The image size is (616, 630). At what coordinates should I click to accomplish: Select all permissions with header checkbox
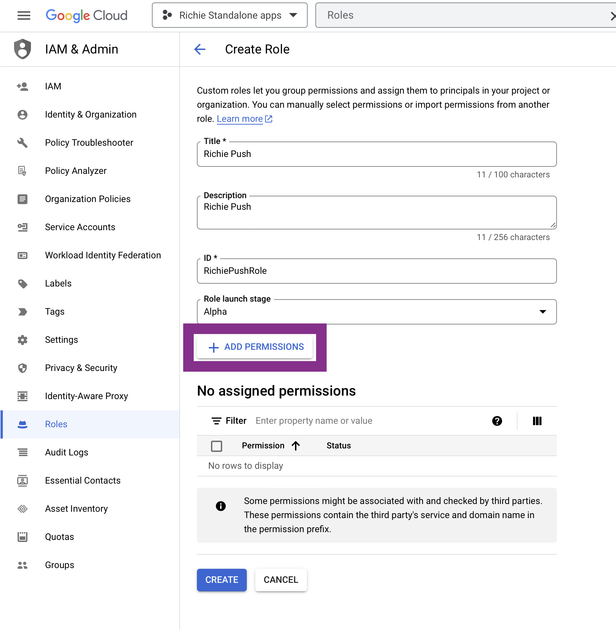pos(217,446)
